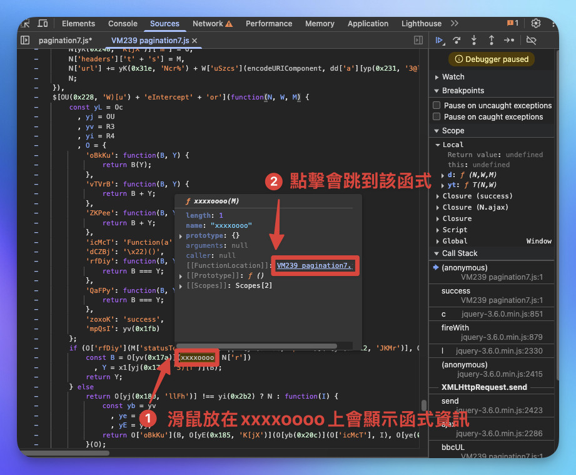576x475 pixels.
Task: Click the horizontal scrollbar in function popup
Action: click(x=256, y=346)
